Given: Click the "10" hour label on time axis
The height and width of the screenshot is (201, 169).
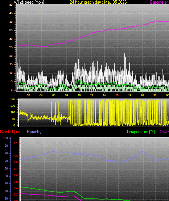Looking at the screenshot, I should click(79, 95).
